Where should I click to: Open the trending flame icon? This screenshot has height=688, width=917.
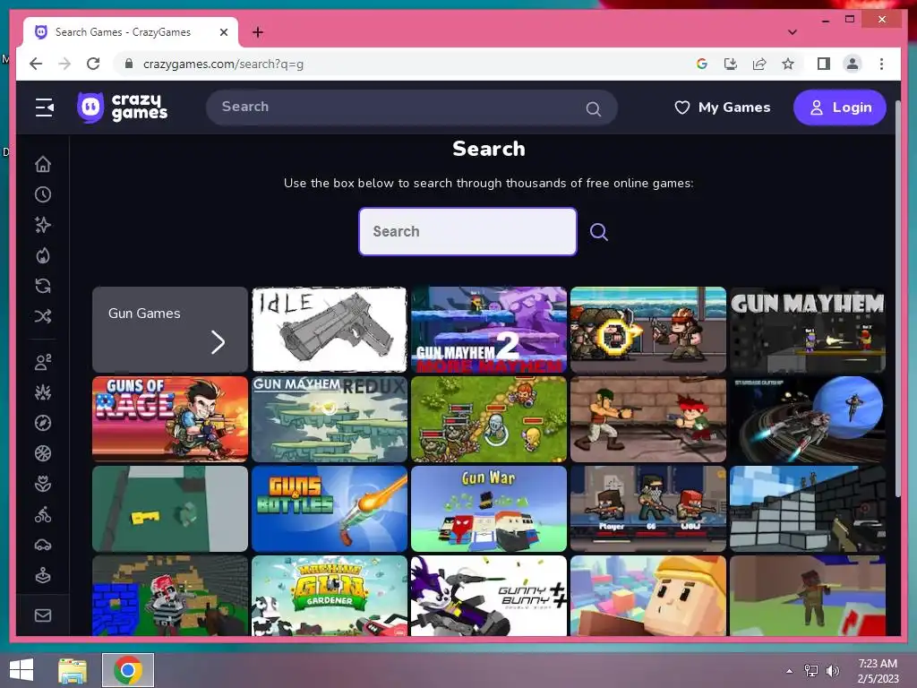43,255
